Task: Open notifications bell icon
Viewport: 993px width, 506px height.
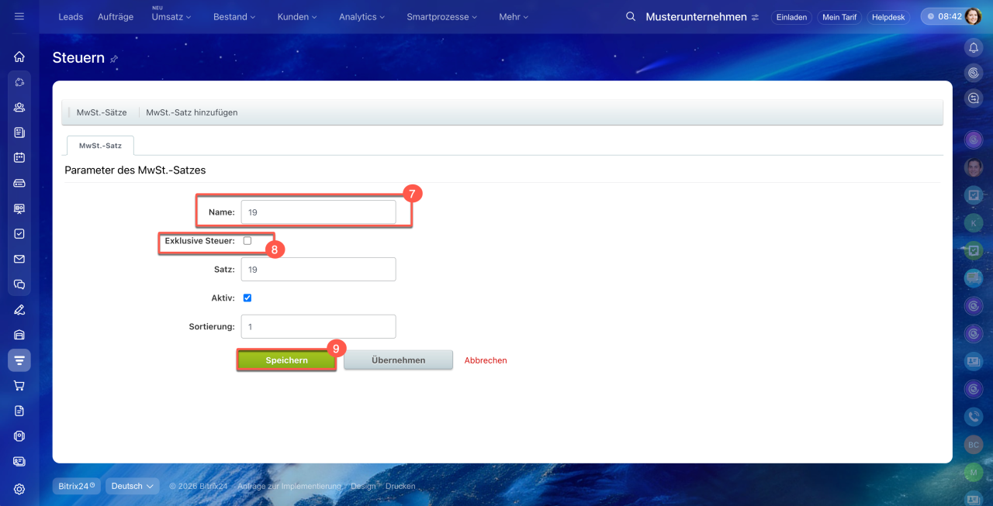Action: (974, 48)
